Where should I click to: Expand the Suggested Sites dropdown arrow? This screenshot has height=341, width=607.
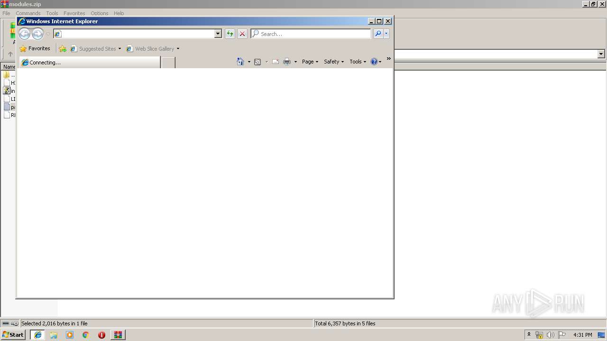[x=120, y=49]
